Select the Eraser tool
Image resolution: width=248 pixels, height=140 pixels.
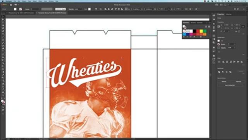(x=3, y=49)
